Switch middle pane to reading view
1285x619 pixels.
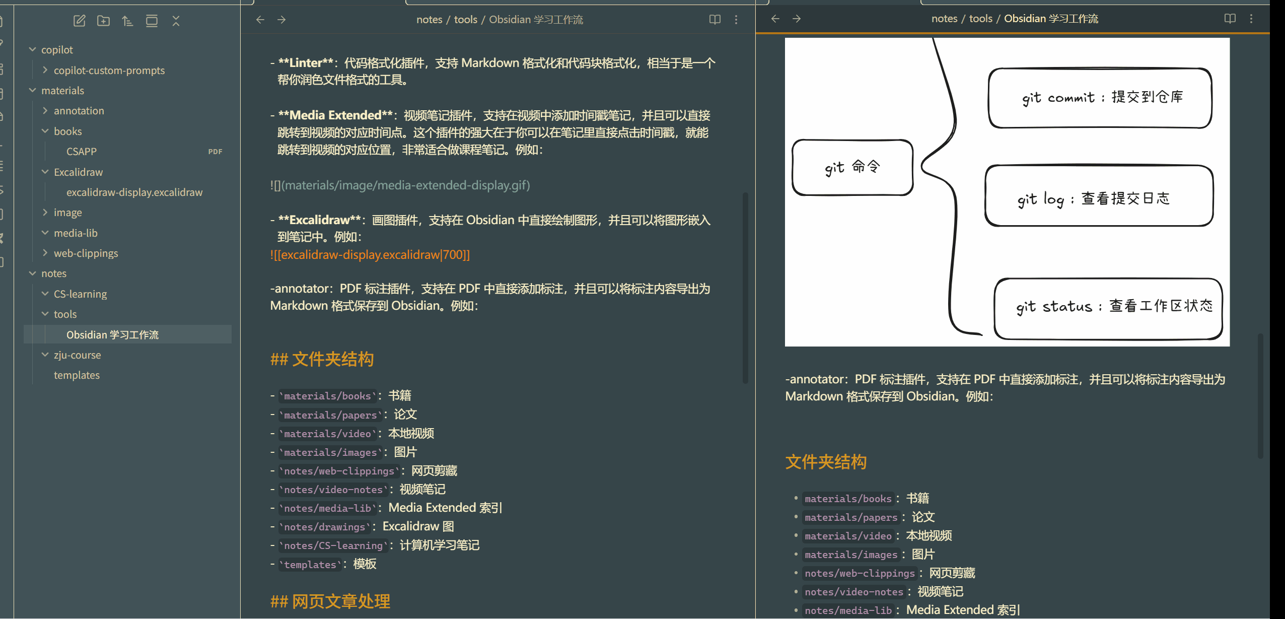point(715,20)
